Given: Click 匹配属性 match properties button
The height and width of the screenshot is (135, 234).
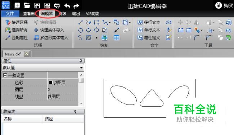Looking at the screenshot, I should [17, 37].
